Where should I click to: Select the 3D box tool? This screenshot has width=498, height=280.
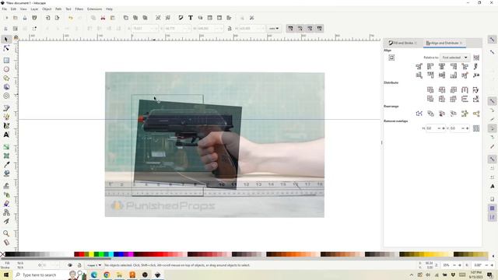(6, 87)
